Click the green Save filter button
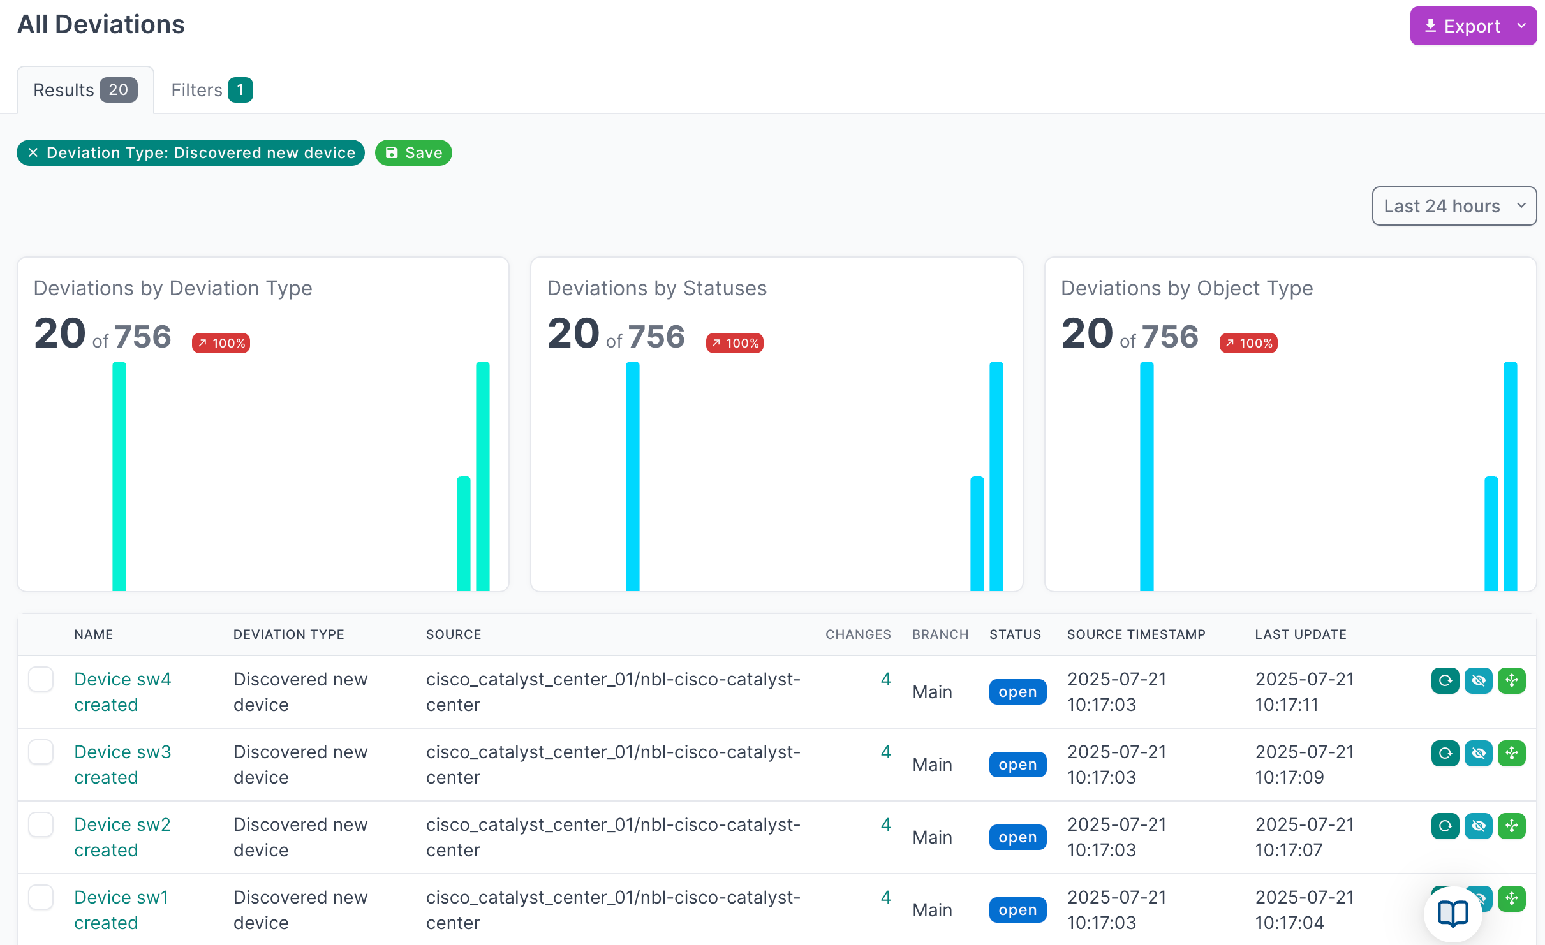This screenshot has height=945, width=1545. (413, 153)
